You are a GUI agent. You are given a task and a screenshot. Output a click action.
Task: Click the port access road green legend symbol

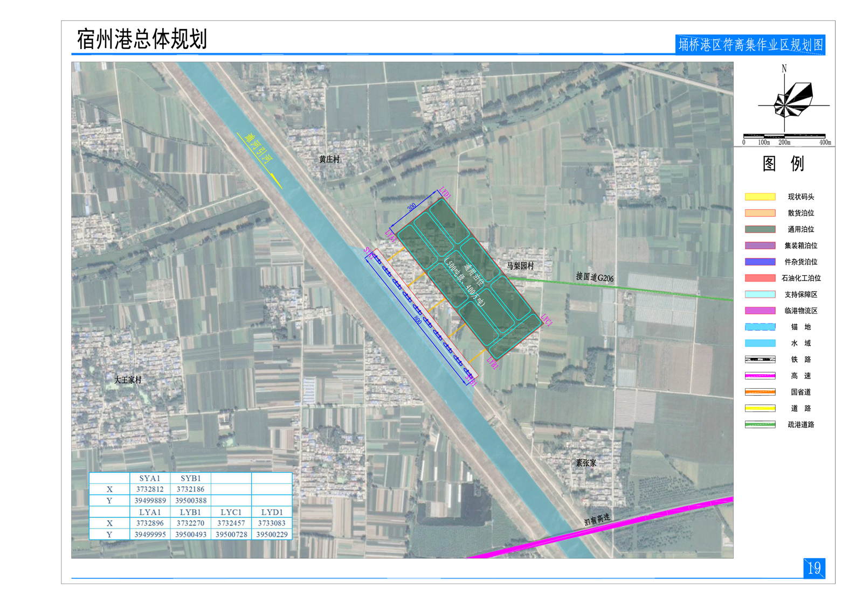click(760, 425)
